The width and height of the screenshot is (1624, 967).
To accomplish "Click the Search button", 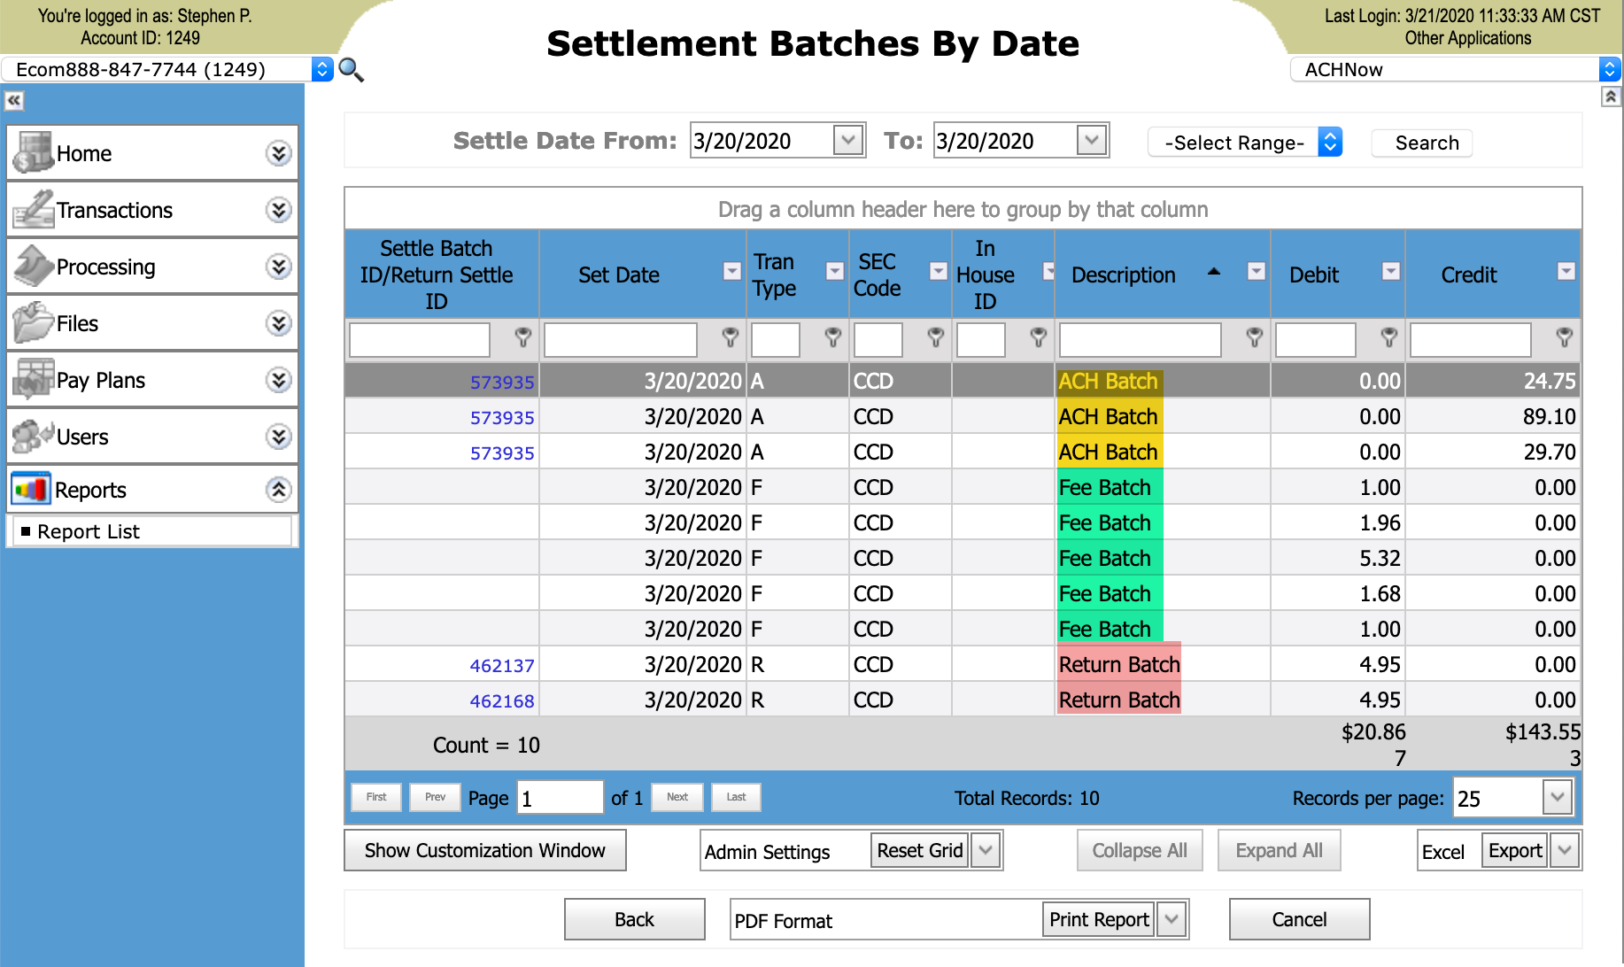I will [x=1421, y=143].
